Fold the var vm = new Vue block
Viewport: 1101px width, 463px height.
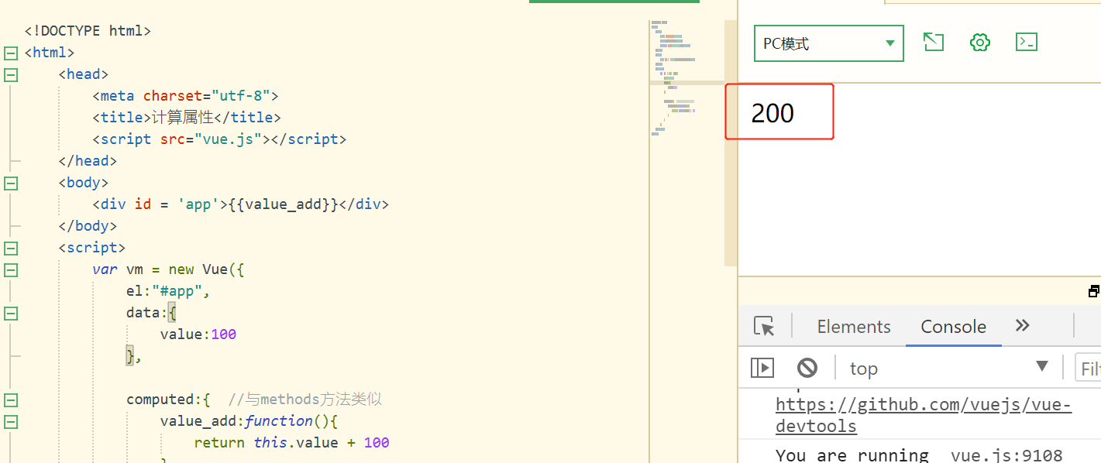pos(10,269)
